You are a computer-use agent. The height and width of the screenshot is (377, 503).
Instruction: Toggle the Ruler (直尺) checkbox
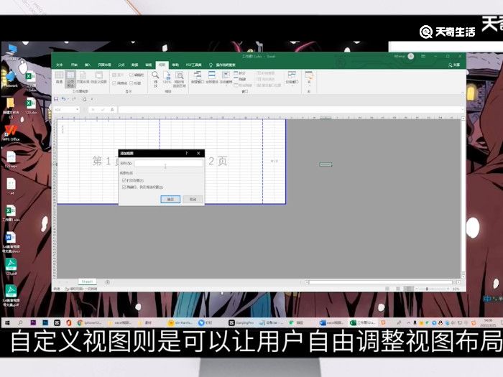tap(114, 75)
